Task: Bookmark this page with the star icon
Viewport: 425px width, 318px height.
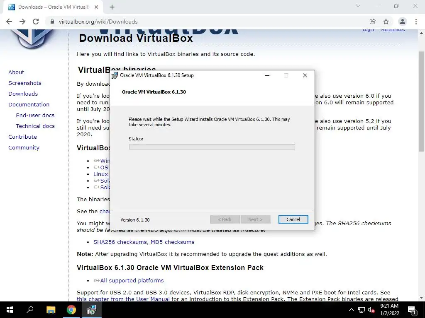Action: 386,22
